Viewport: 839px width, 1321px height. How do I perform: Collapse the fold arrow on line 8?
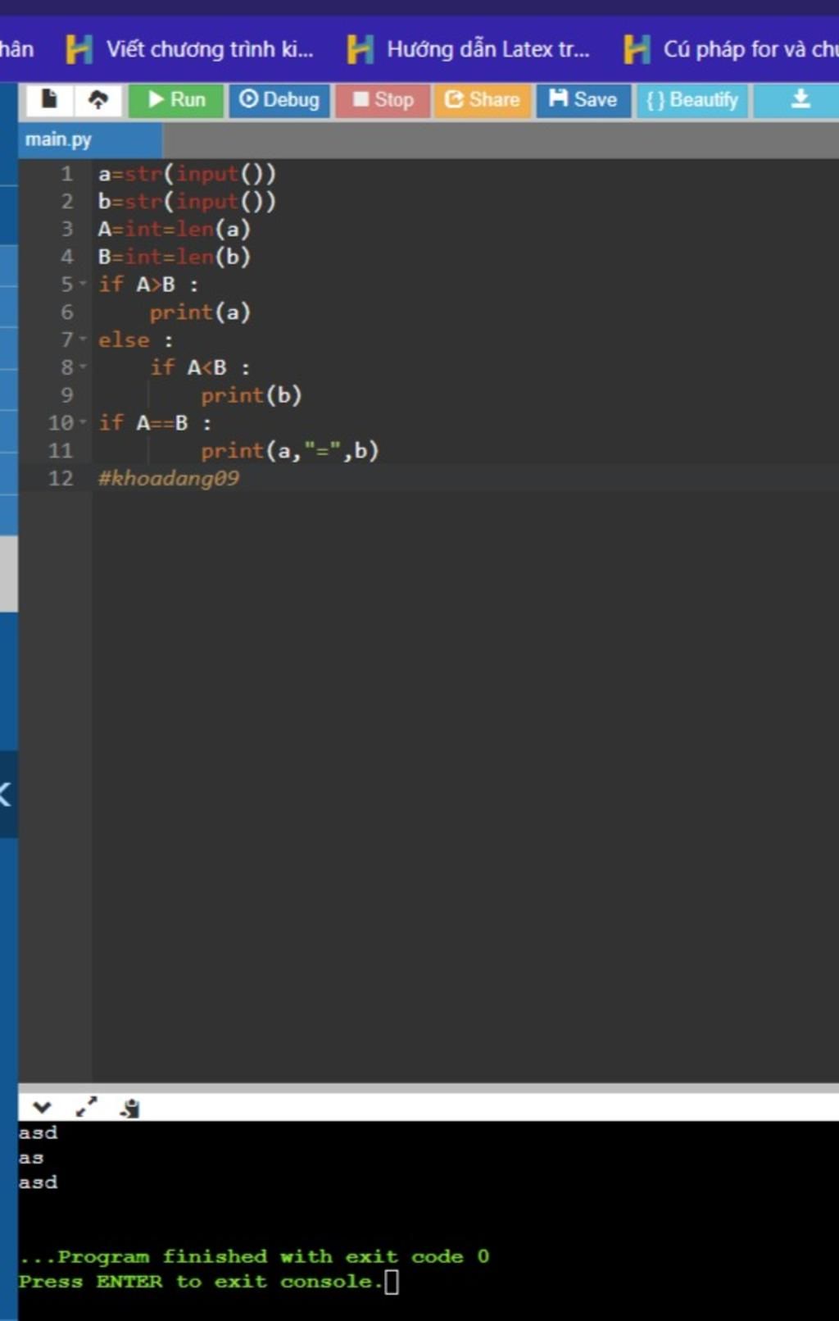[83, 367]
